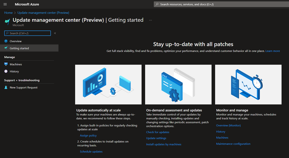Click the Machines monitor icon in sidebar
The image size is (289, 158).
click(x=6, y=64)
